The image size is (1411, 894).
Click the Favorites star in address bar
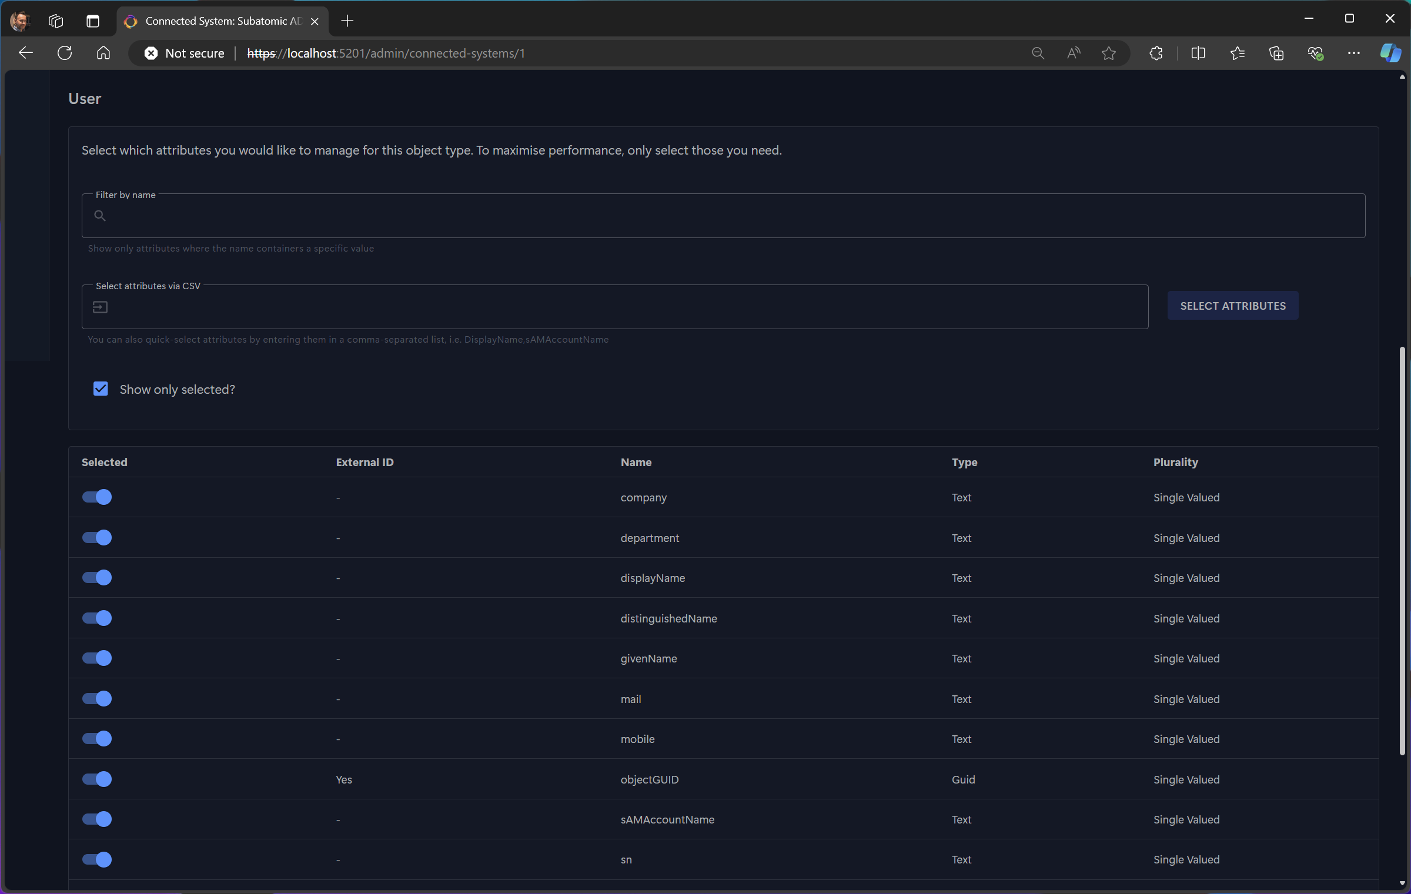click(1109, 53)
